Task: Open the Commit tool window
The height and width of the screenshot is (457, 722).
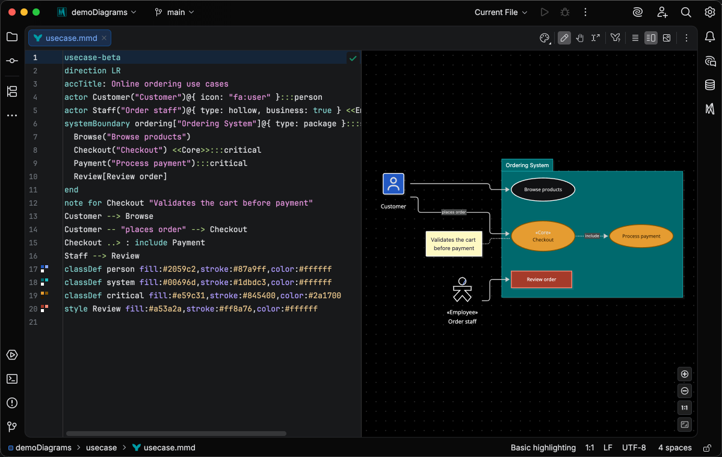Action: coord(12,61)
